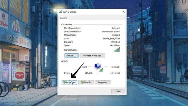188x106 pixels.
Task: Click the X close button in title bar
Action: [x=124, y=12]
